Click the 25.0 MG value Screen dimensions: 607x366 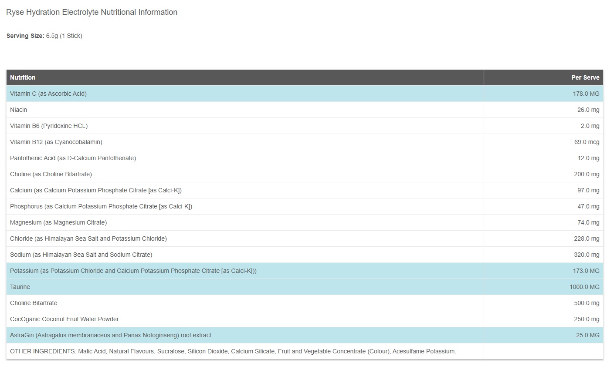(x=588, y=335)
